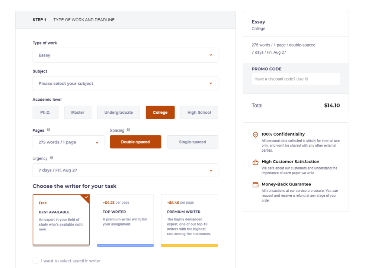
Task: Open the Pages count dropdown
Action: pyautogui.click(x=68, y=142)
